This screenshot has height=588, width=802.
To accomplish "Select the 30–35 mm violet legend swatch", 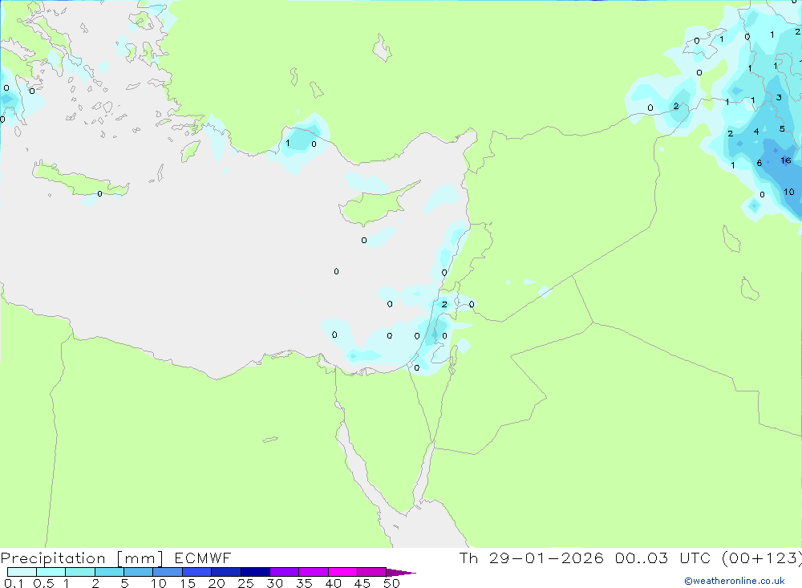I will (x=285, y=572).
